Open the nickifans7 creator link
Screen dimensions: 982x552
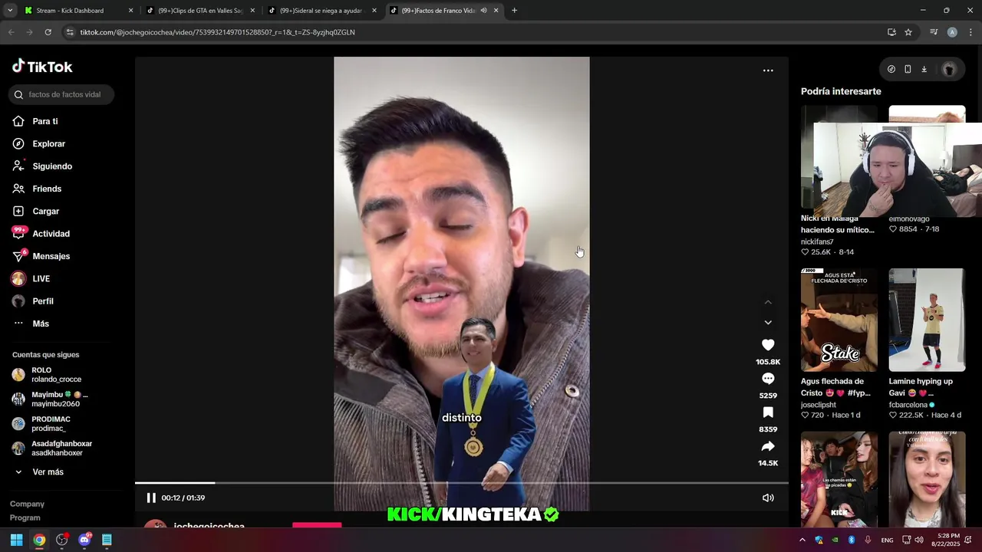(x=817, y=242)
